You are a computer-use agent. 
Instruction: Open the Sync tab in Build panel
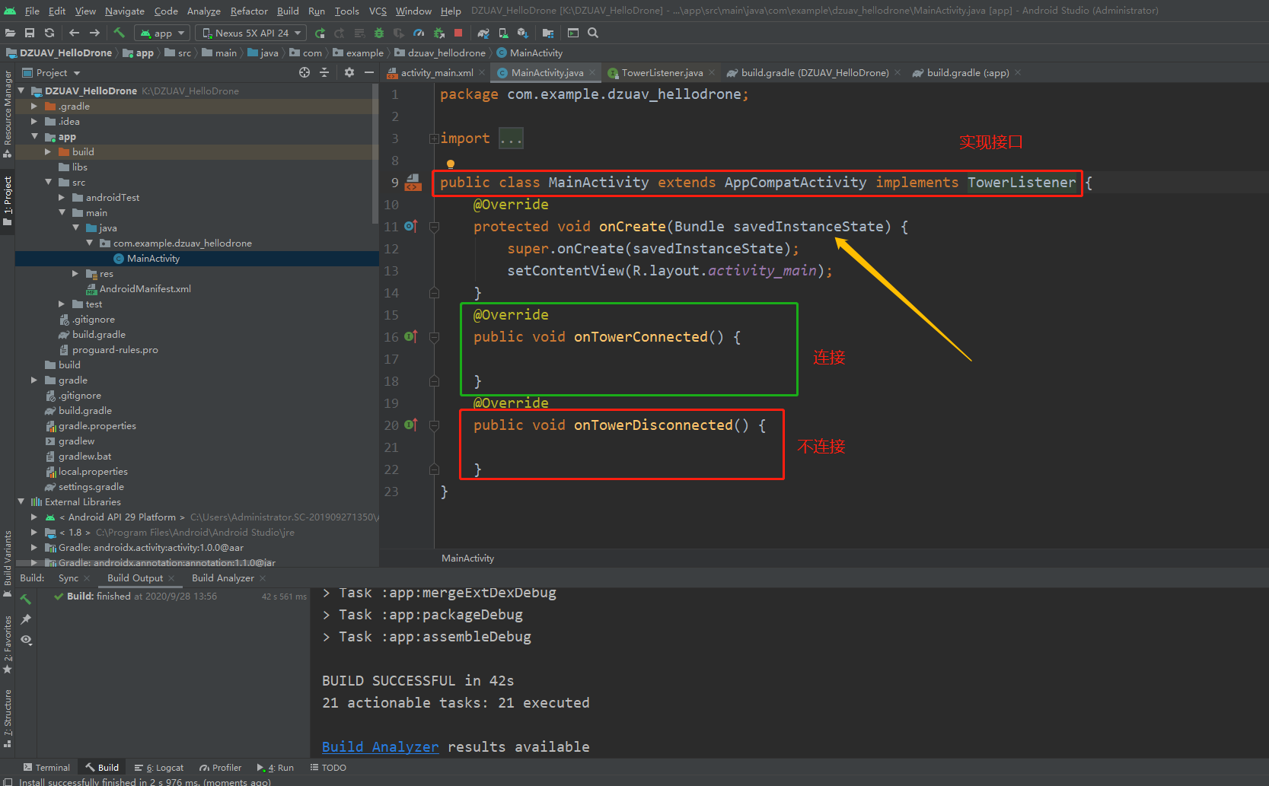click(69, 578)
